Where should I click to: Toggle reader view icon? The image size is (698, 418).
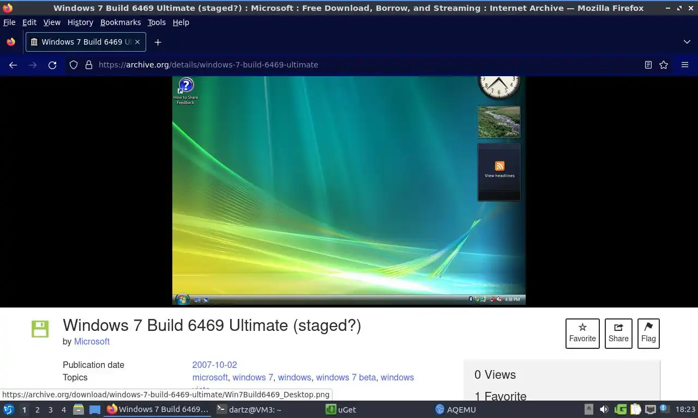[x=648, y=65]
